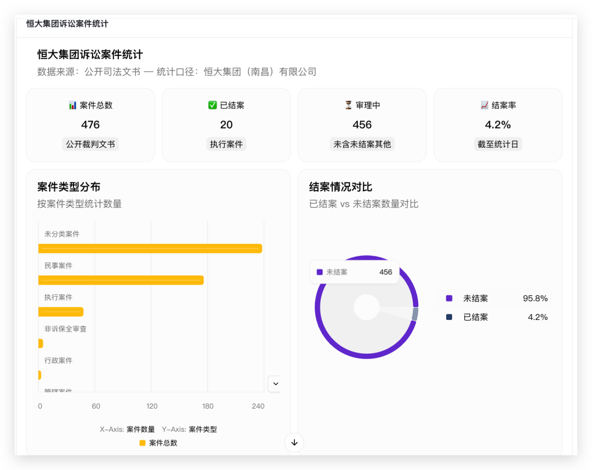The image size is (592, 470).
Task: Expand the chevron dropdown in the bar chart
Action: [x=276, y=383]
